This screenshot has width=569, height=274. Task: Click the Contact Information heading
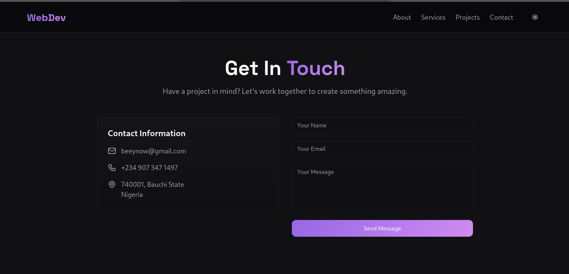(x=146, y=133)
